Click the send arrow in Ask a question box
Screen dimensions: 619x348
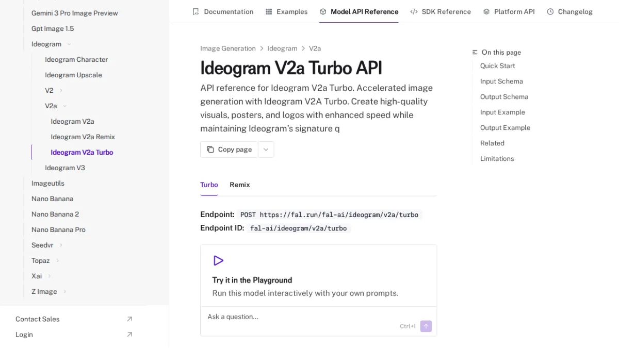point(426,326)
